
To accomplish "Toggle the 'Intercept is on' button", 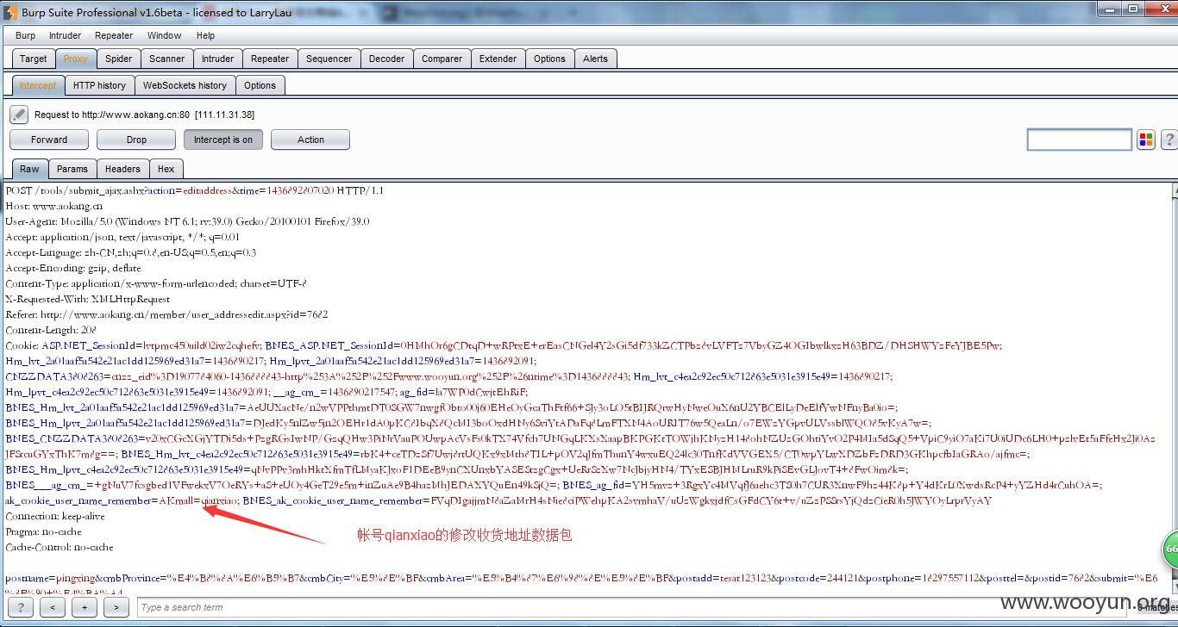I will click(x=223, y=140).
